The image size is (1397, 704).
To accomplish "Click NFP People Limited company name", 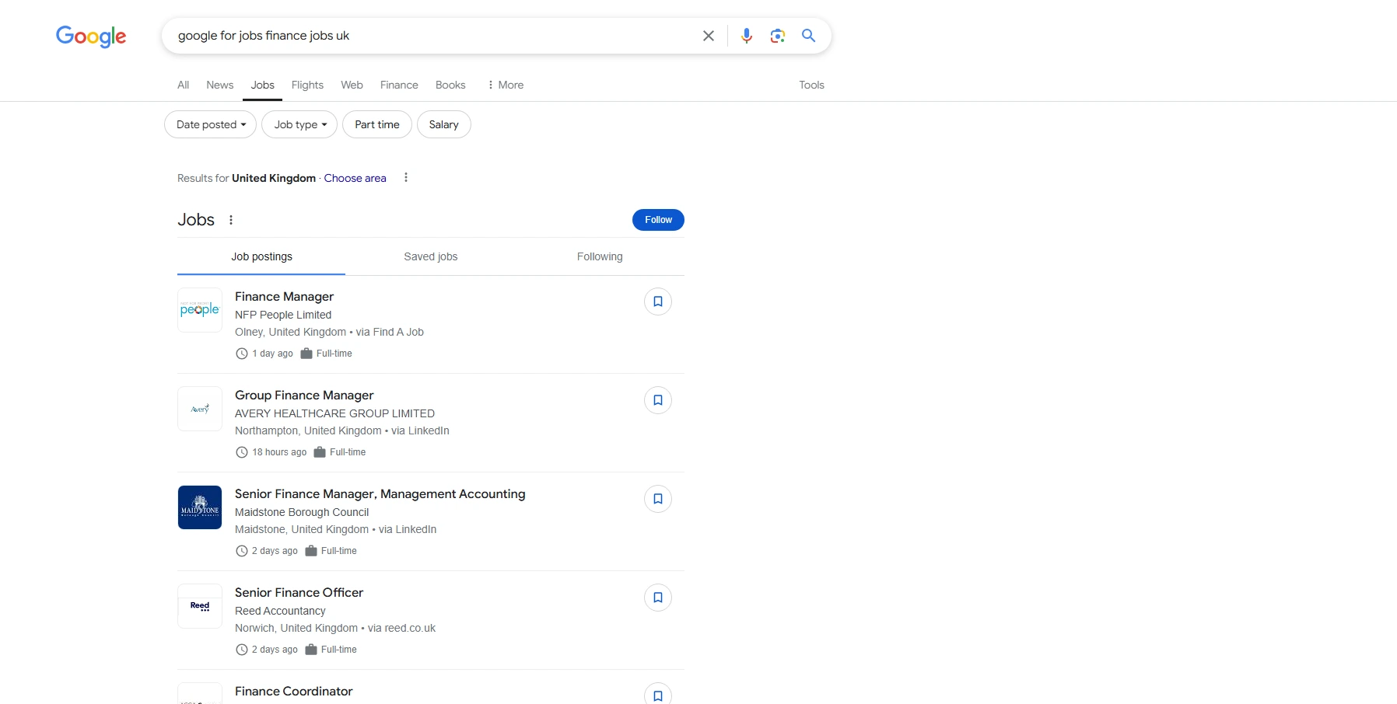I will (283, 315).
